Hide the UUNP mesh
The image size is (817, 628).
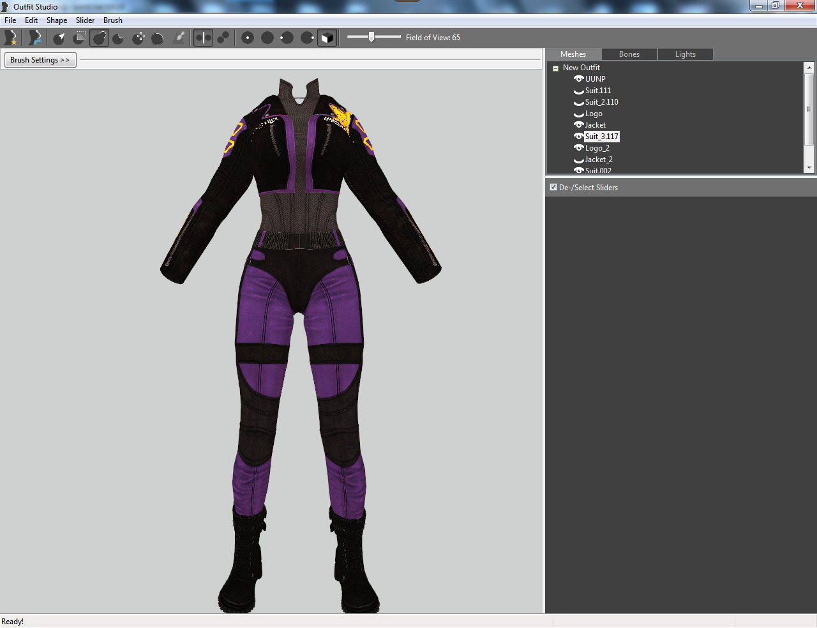tap(579, 79)
